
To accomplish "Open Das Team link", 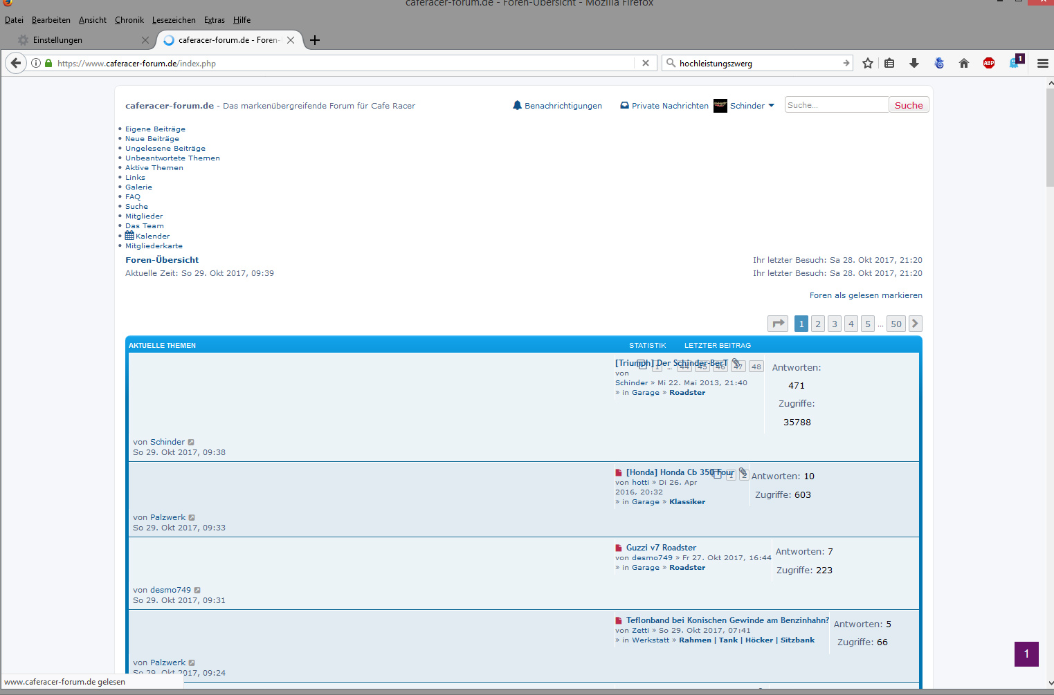I will click(145, 226).
